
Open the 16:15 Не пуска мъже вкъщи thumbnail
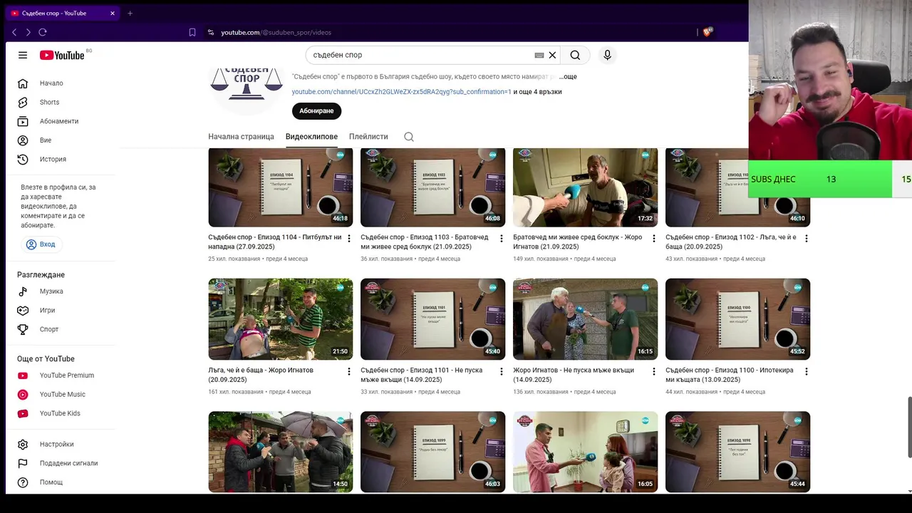(585, 319)
